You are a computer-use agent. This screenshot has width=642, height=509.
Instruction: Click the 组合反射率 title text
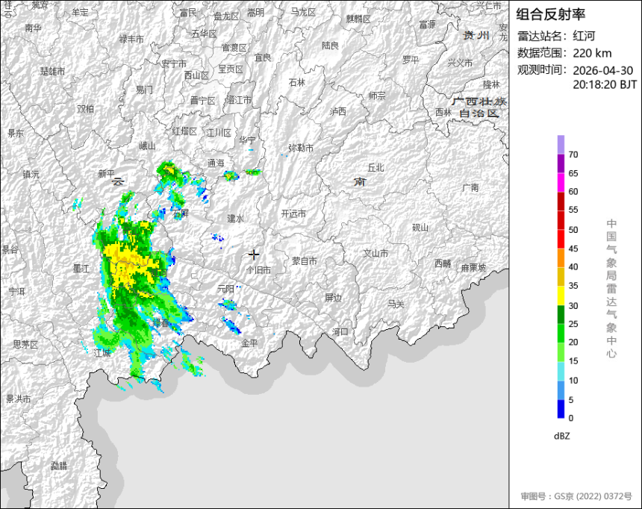(x=550, y=14)
